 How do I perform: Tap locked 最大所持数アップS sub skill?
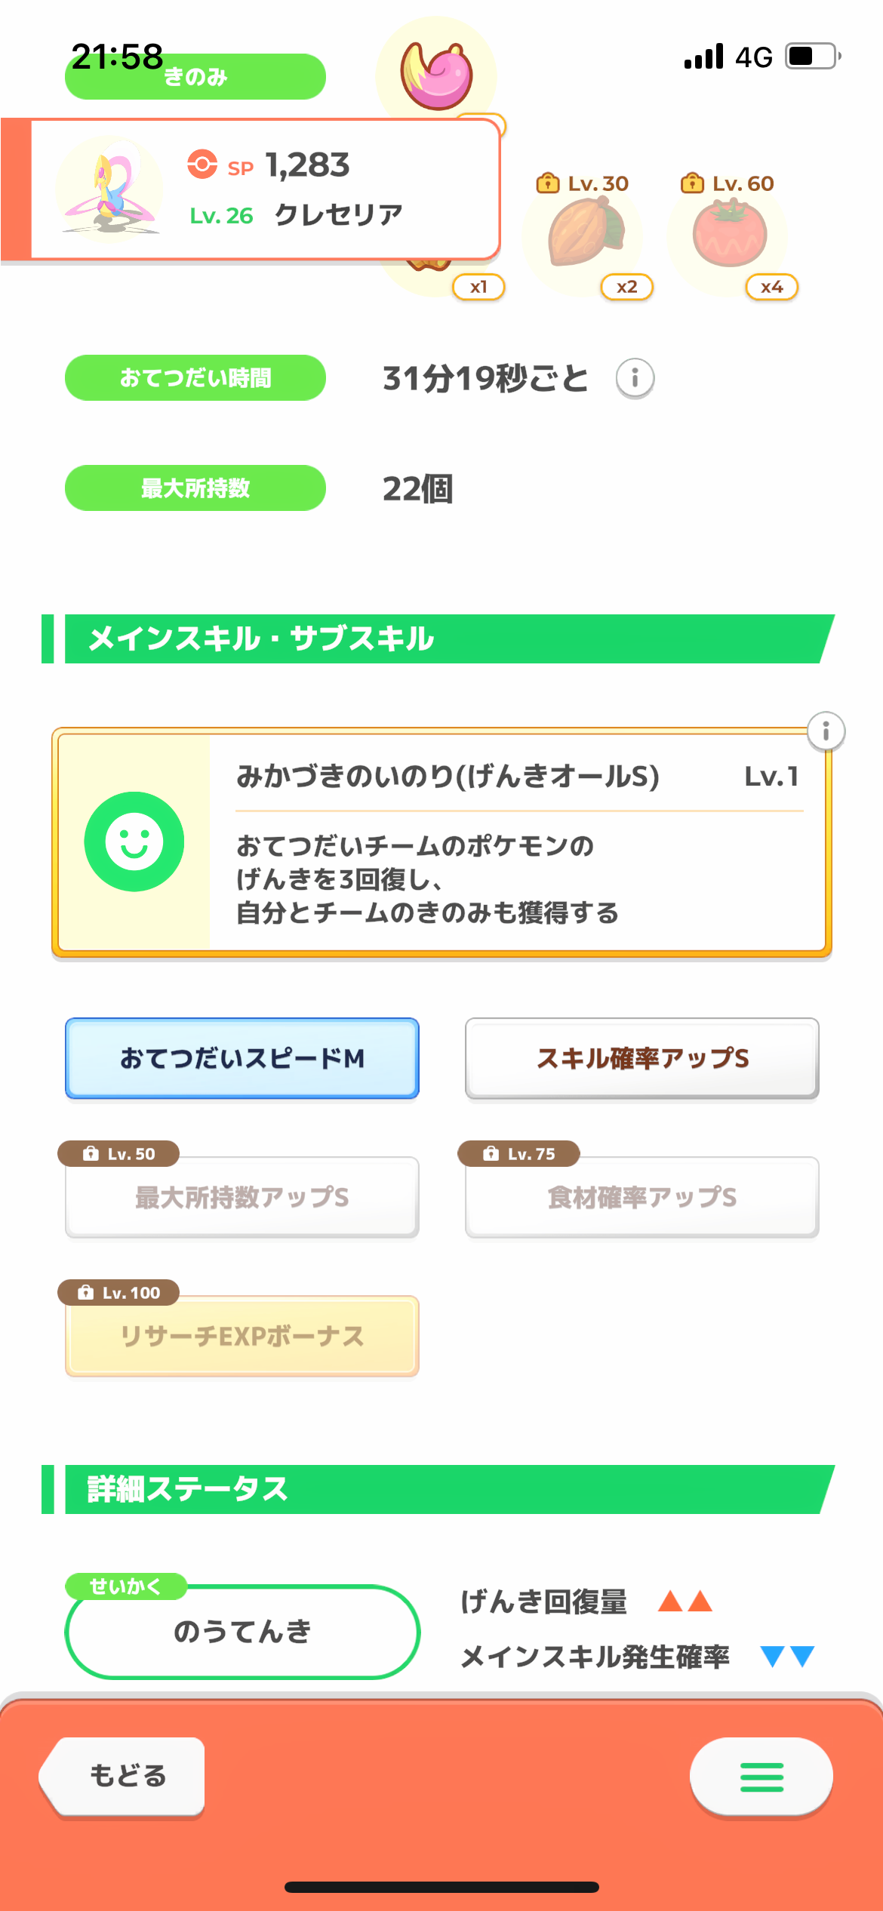pos(242,1197)
